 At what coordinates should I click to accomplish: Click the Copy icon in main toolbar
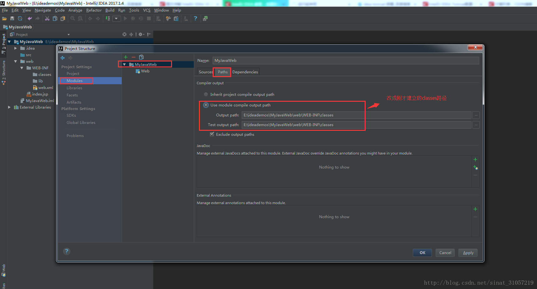pyautogui.click(x=55, y=19)
